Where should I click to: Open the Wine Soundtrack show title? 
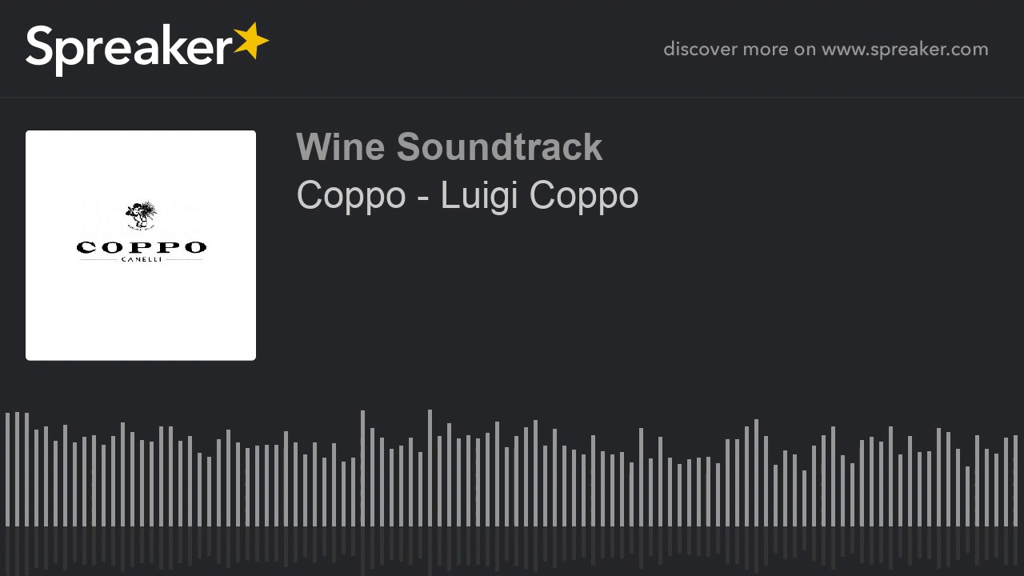coord(449,147)
